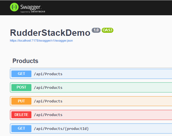Viewport: 172px width, 136px height.
Task: Open the swagger.json link
Action: point(41,41)
